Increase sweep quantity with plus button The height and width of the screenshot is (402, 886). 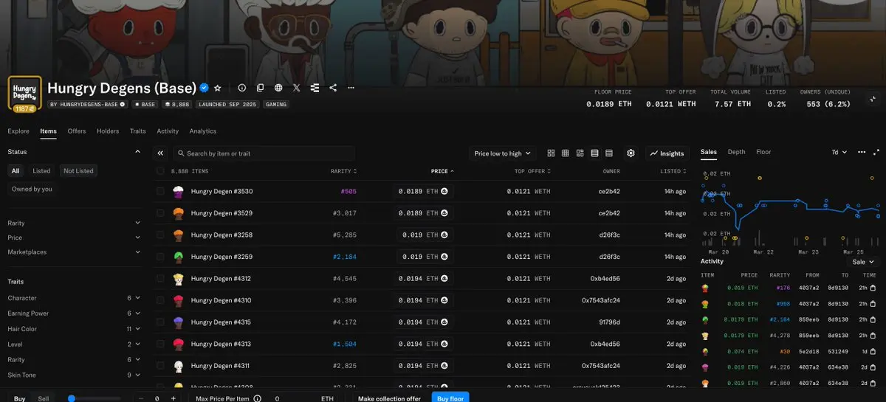[x=174, y=398]
